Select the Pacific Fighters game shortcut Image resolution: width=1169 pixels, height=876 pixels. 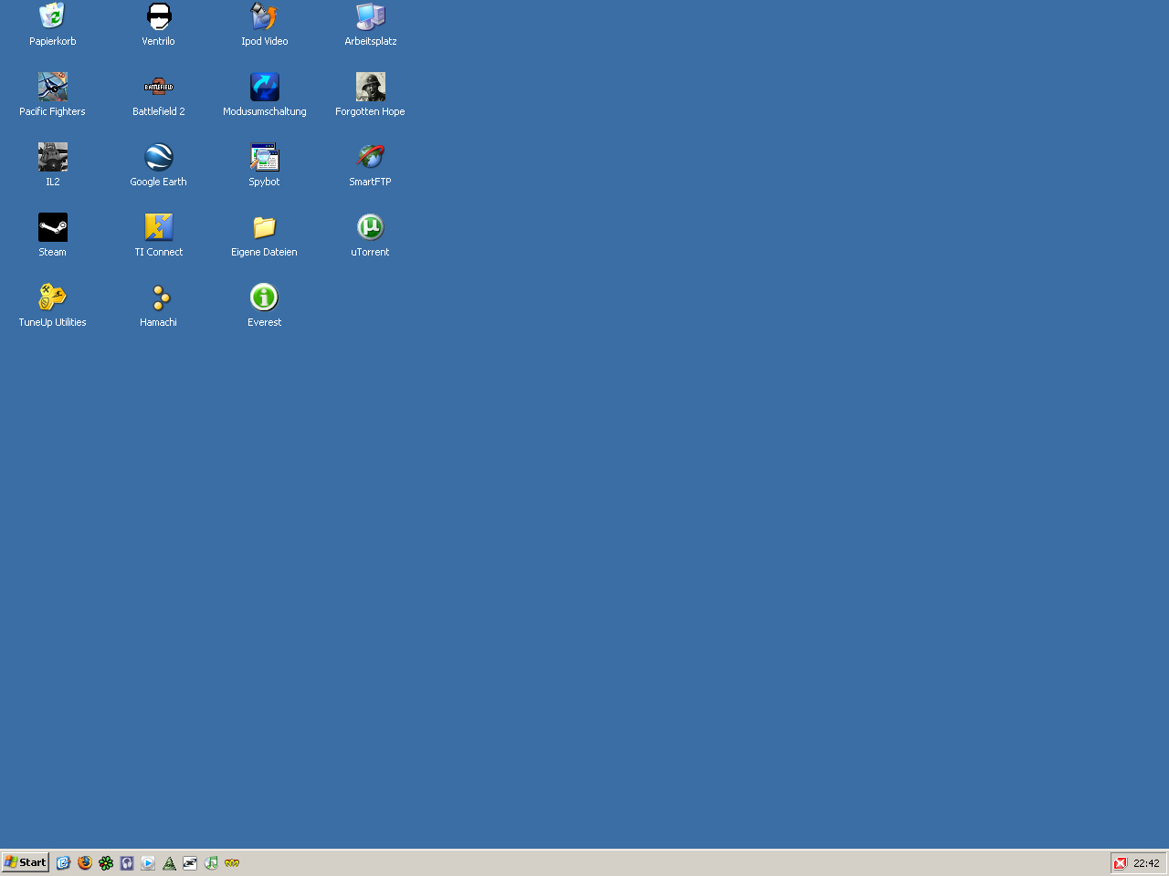(x=53, y=87)
